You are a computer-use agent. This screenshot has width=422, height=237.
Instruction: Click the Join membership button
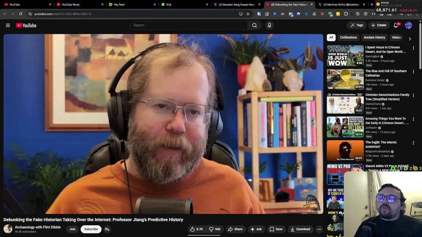(x=73, y=229)
